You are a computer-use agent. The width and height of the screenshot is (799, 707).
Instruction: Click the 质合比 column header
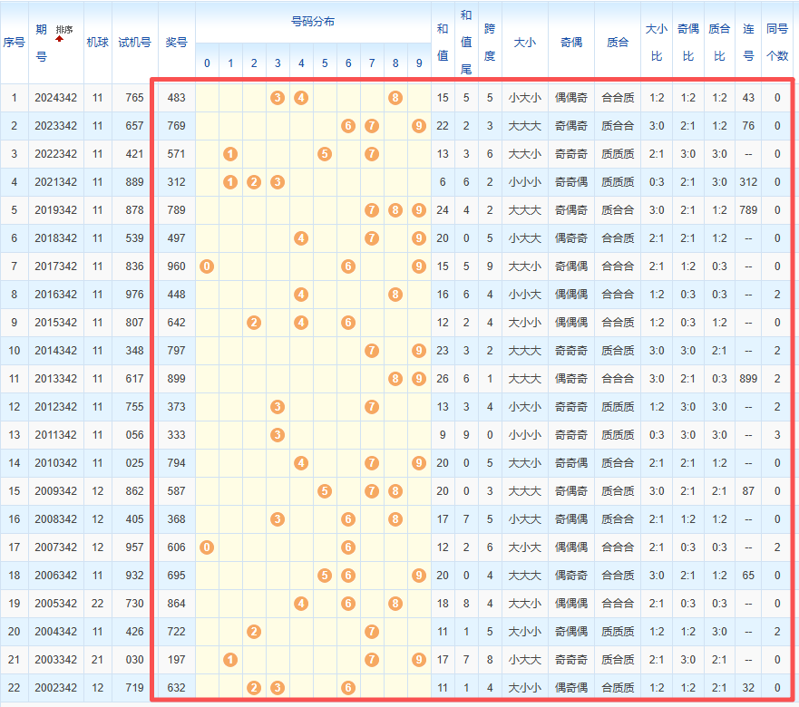pos(719,43)
